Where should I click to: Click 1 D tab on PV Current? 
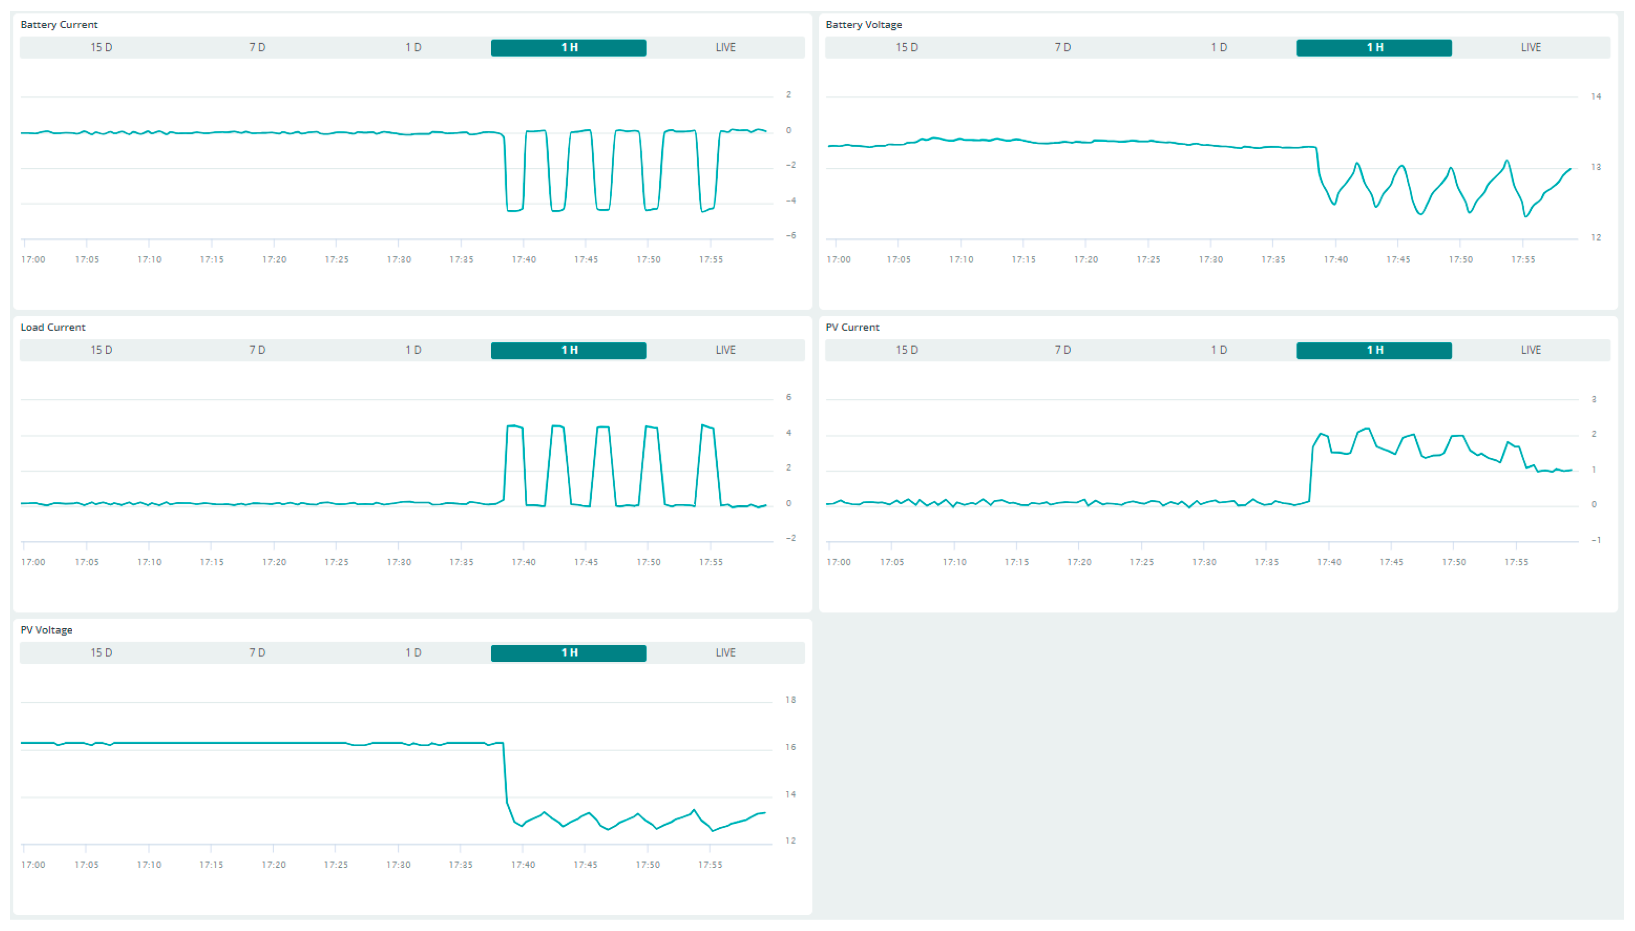(x=1218, y=350)
